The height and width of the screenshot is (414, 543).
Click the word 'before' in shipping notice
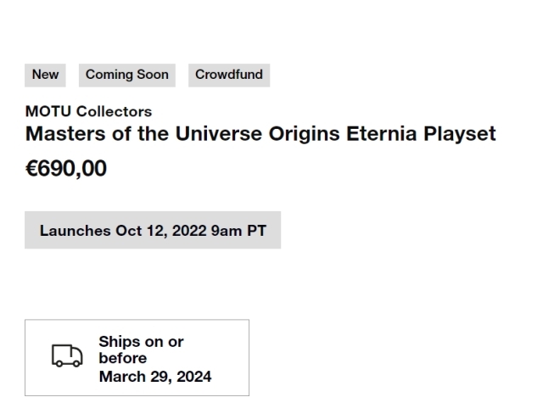point(122,358)
